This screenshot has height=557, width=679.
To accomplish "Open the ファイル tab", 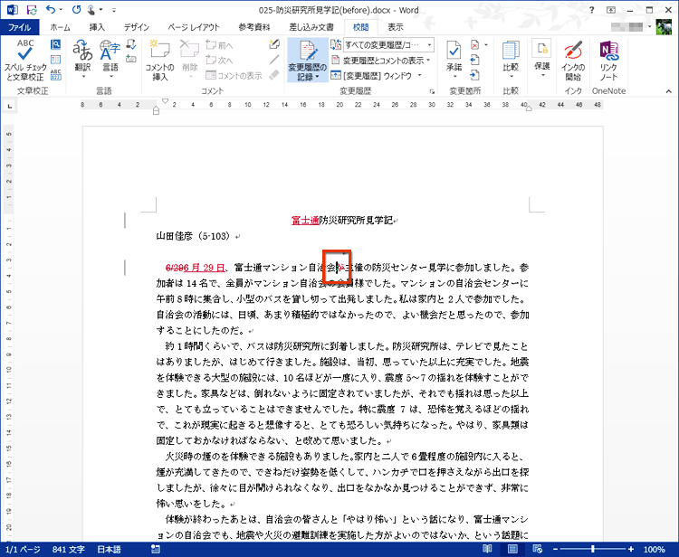I will 20,27.
